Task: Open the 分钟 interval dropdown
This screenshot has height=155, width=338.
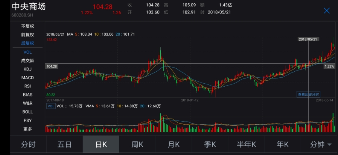Action: coord(320,144)
